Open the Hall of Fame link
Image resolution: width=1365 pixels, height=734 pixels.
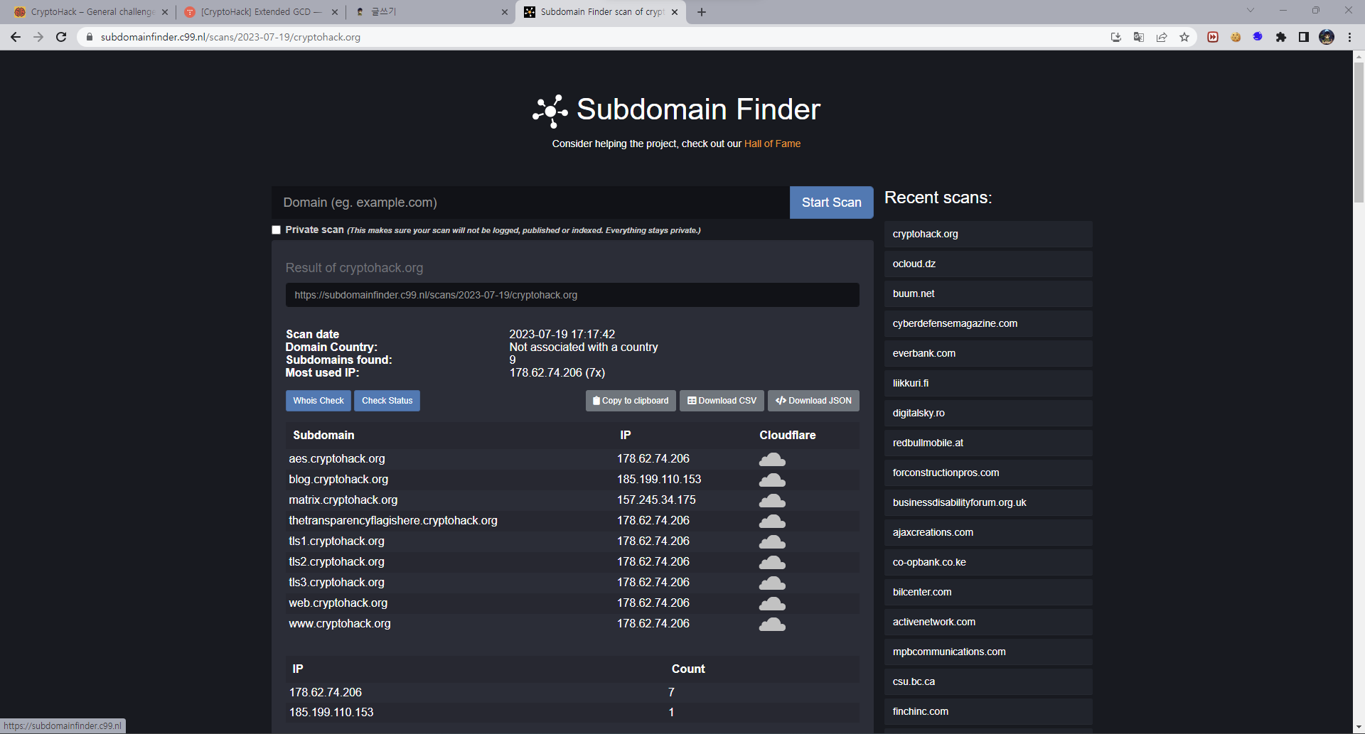(772, 144)
